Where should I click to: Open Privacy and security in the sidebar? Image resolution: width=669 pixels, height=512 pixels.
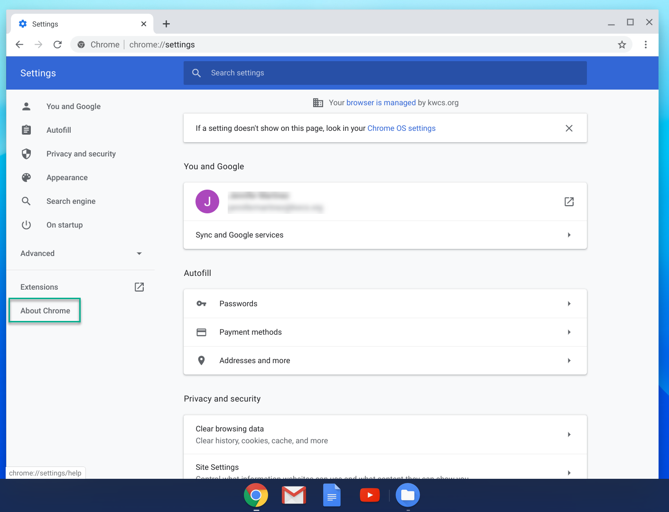click(x=81, y=154)
